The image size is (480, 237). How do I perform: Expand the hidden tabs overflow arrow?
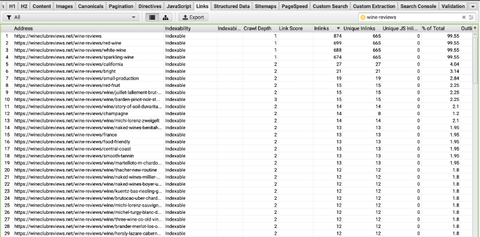(473, 6)
